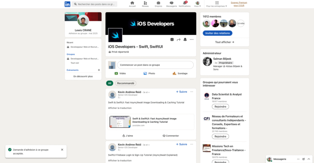This screenshot has height=163, width=314.
Task: Open messaging panel options ellipsis
Action: [x=298, y=159]
